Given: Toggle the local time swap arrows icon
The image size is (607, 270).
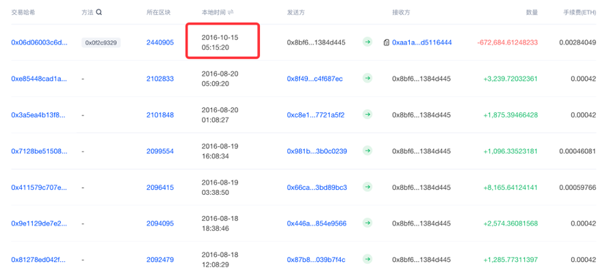Looking at the screenshot, I should coord(231,12).
